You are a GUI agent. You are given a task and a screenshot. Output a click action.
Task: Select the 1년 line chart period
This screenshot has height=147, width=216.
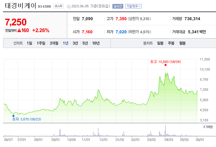pos(65,43)
